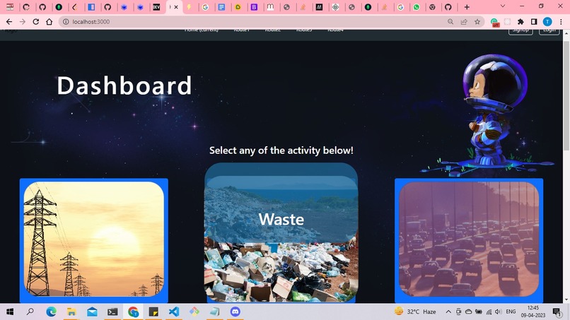Toggle the browser side panel
The width and height of the screenshot is (570, 320).
[x=534, y=22]
